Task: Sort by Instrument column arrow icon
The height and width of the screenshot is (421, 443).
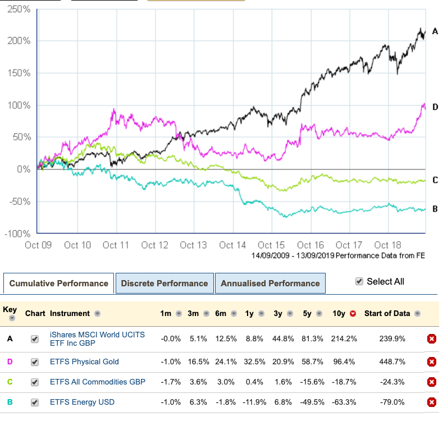Action: point(97,314)
